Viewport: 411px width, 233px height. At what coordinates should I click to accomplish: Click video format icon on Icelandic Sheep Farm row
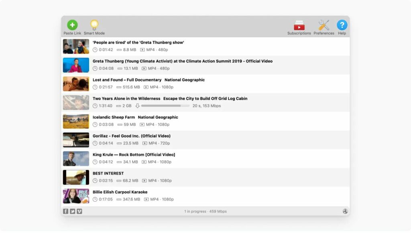[x=142, y=125]
